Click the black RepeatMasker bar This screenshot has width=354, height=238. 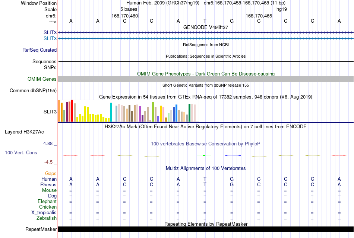(x=206, y=229)
